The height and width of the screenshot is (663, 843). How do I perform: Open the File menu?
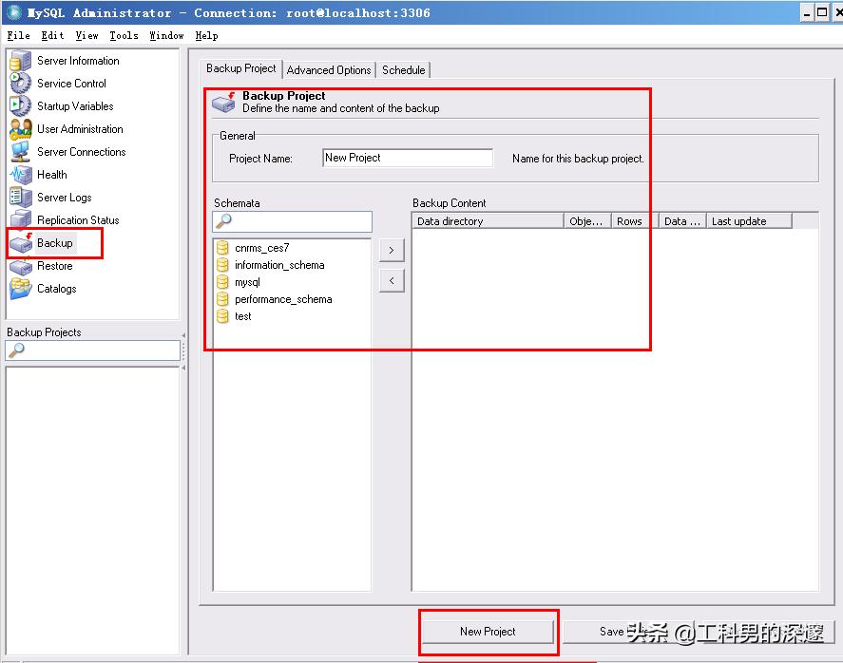[18, 35]
